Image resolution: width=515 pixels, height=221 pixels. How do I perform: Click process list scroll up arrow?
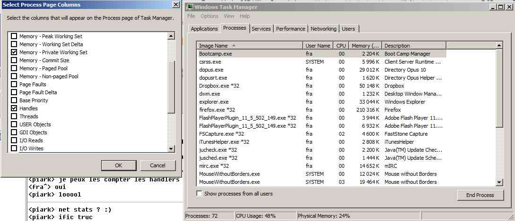[499, 46]
